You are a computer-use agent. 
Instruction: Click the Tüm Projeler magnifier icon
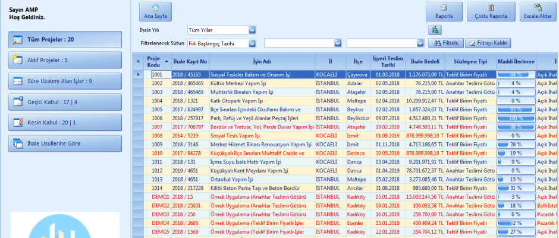tap(17, 40)
